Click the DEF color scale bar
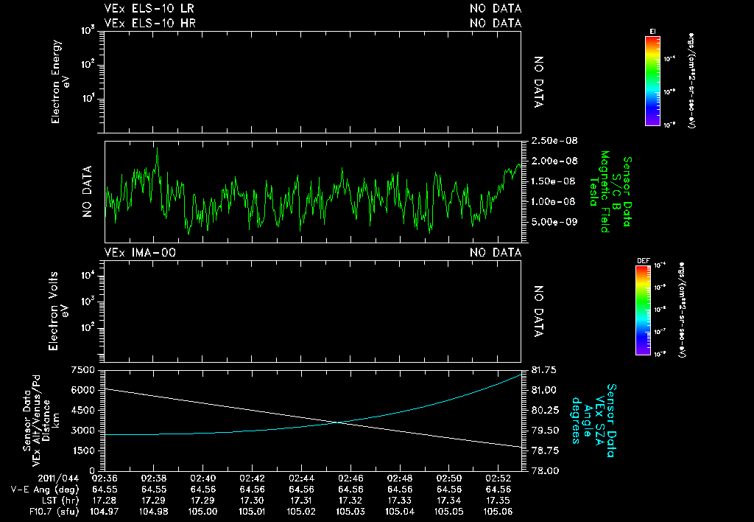The height and width of the screenshot is (522, 754). coord(644,311)
